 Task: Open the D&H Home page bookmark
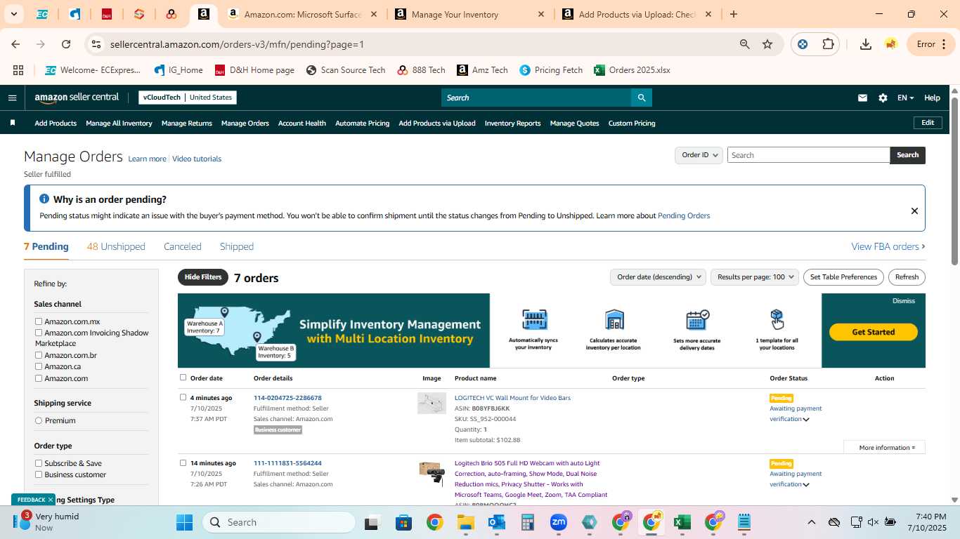(254, 70)
